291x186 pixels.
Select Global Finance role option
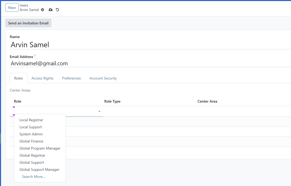(x=31, y=141)
